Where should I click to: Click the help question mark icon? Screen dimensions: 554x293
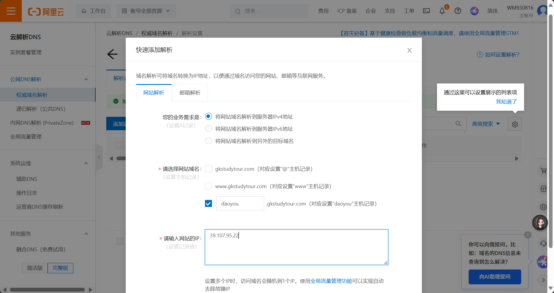pos(458,11)
